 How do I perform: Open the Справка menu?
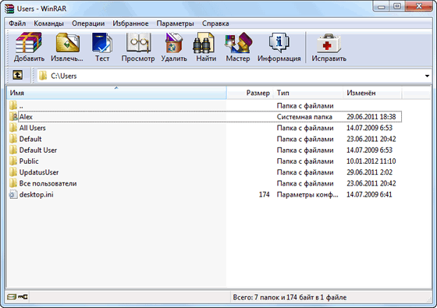215,23
